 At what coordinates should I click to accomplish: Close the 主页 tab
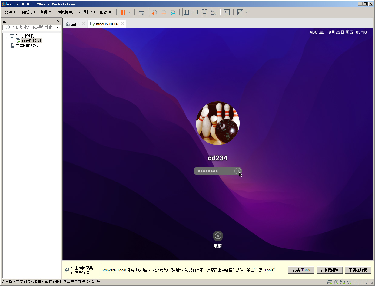pos(84,24)
